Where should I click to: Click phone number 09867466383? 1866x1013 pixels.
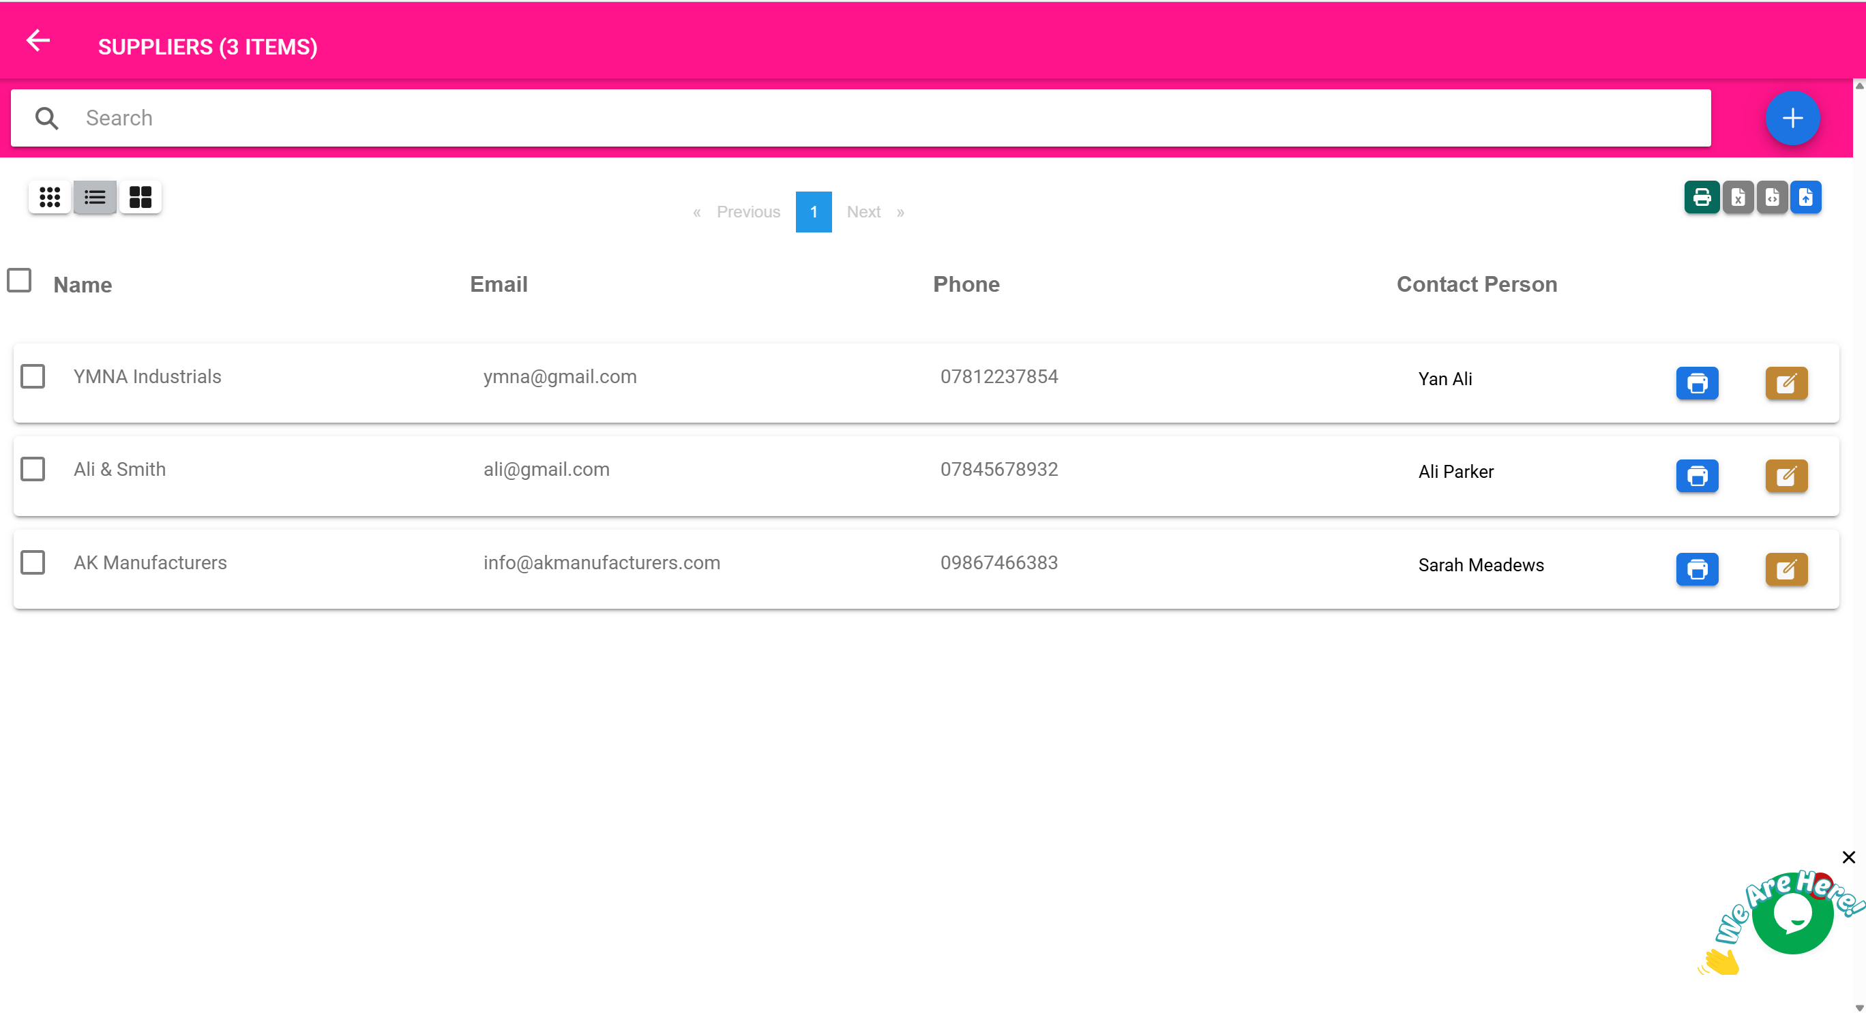pyautogui.click(x=999, y=562)
